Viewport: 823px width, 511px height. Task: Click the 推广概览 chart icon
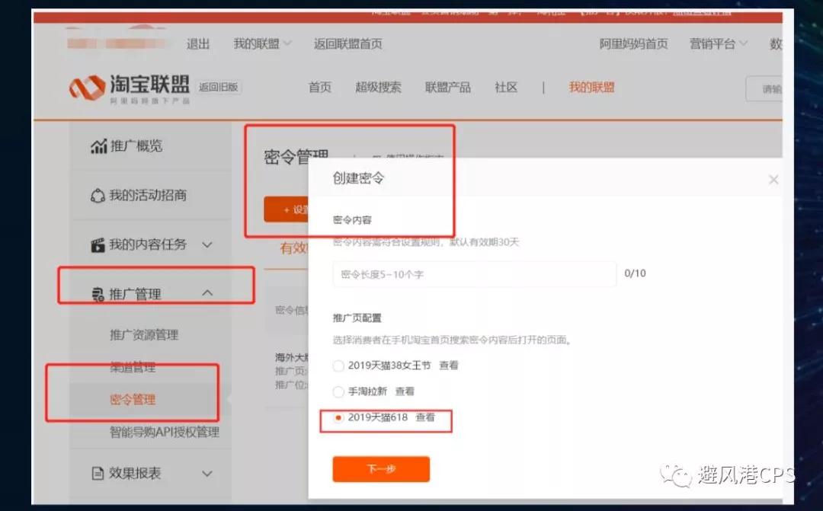pyautogui.click(x=98, y=146)
